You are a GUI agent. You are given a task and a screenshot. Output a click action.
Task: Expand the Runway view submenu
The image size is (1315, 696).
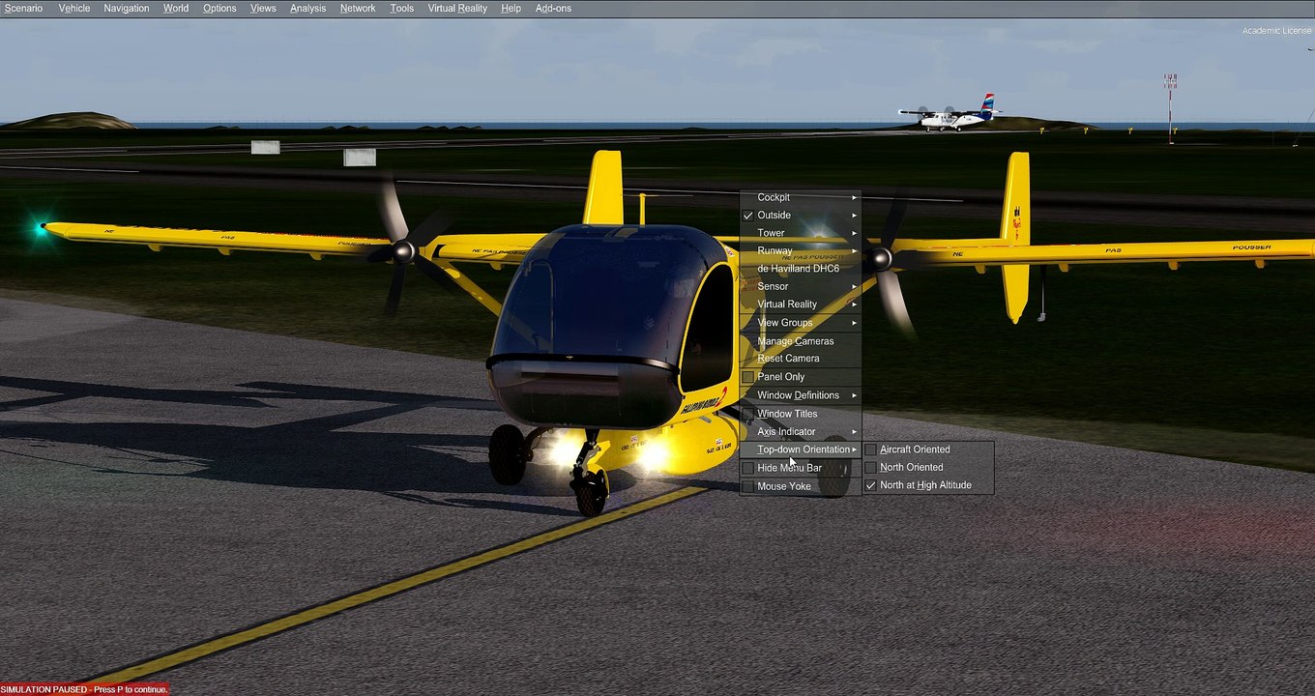pyautogui.click(x=801, y=250)
